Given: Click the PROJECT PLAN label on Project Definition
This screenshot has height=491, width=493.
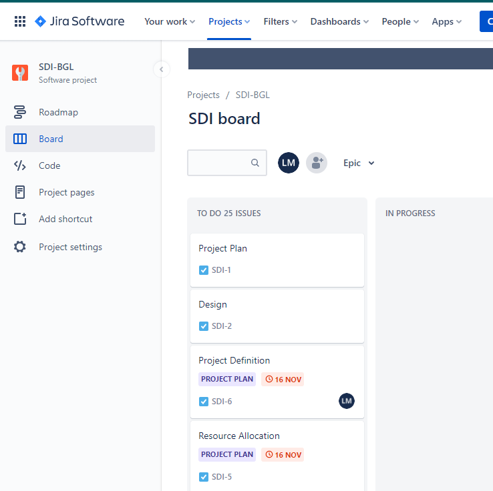Looking at the screenshot, I should tap(227, 379).
